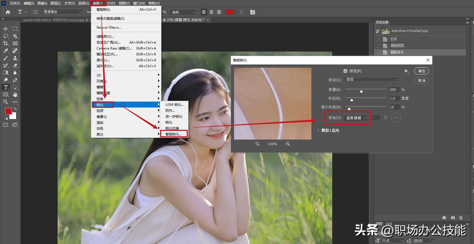Toggle the checkbox beside 复制图层 history state

pos(377,46)
